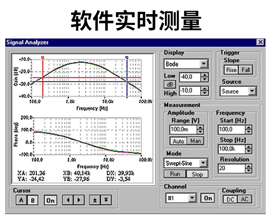Select AC coupling
271x219 pixels.
tap(245, 199)
